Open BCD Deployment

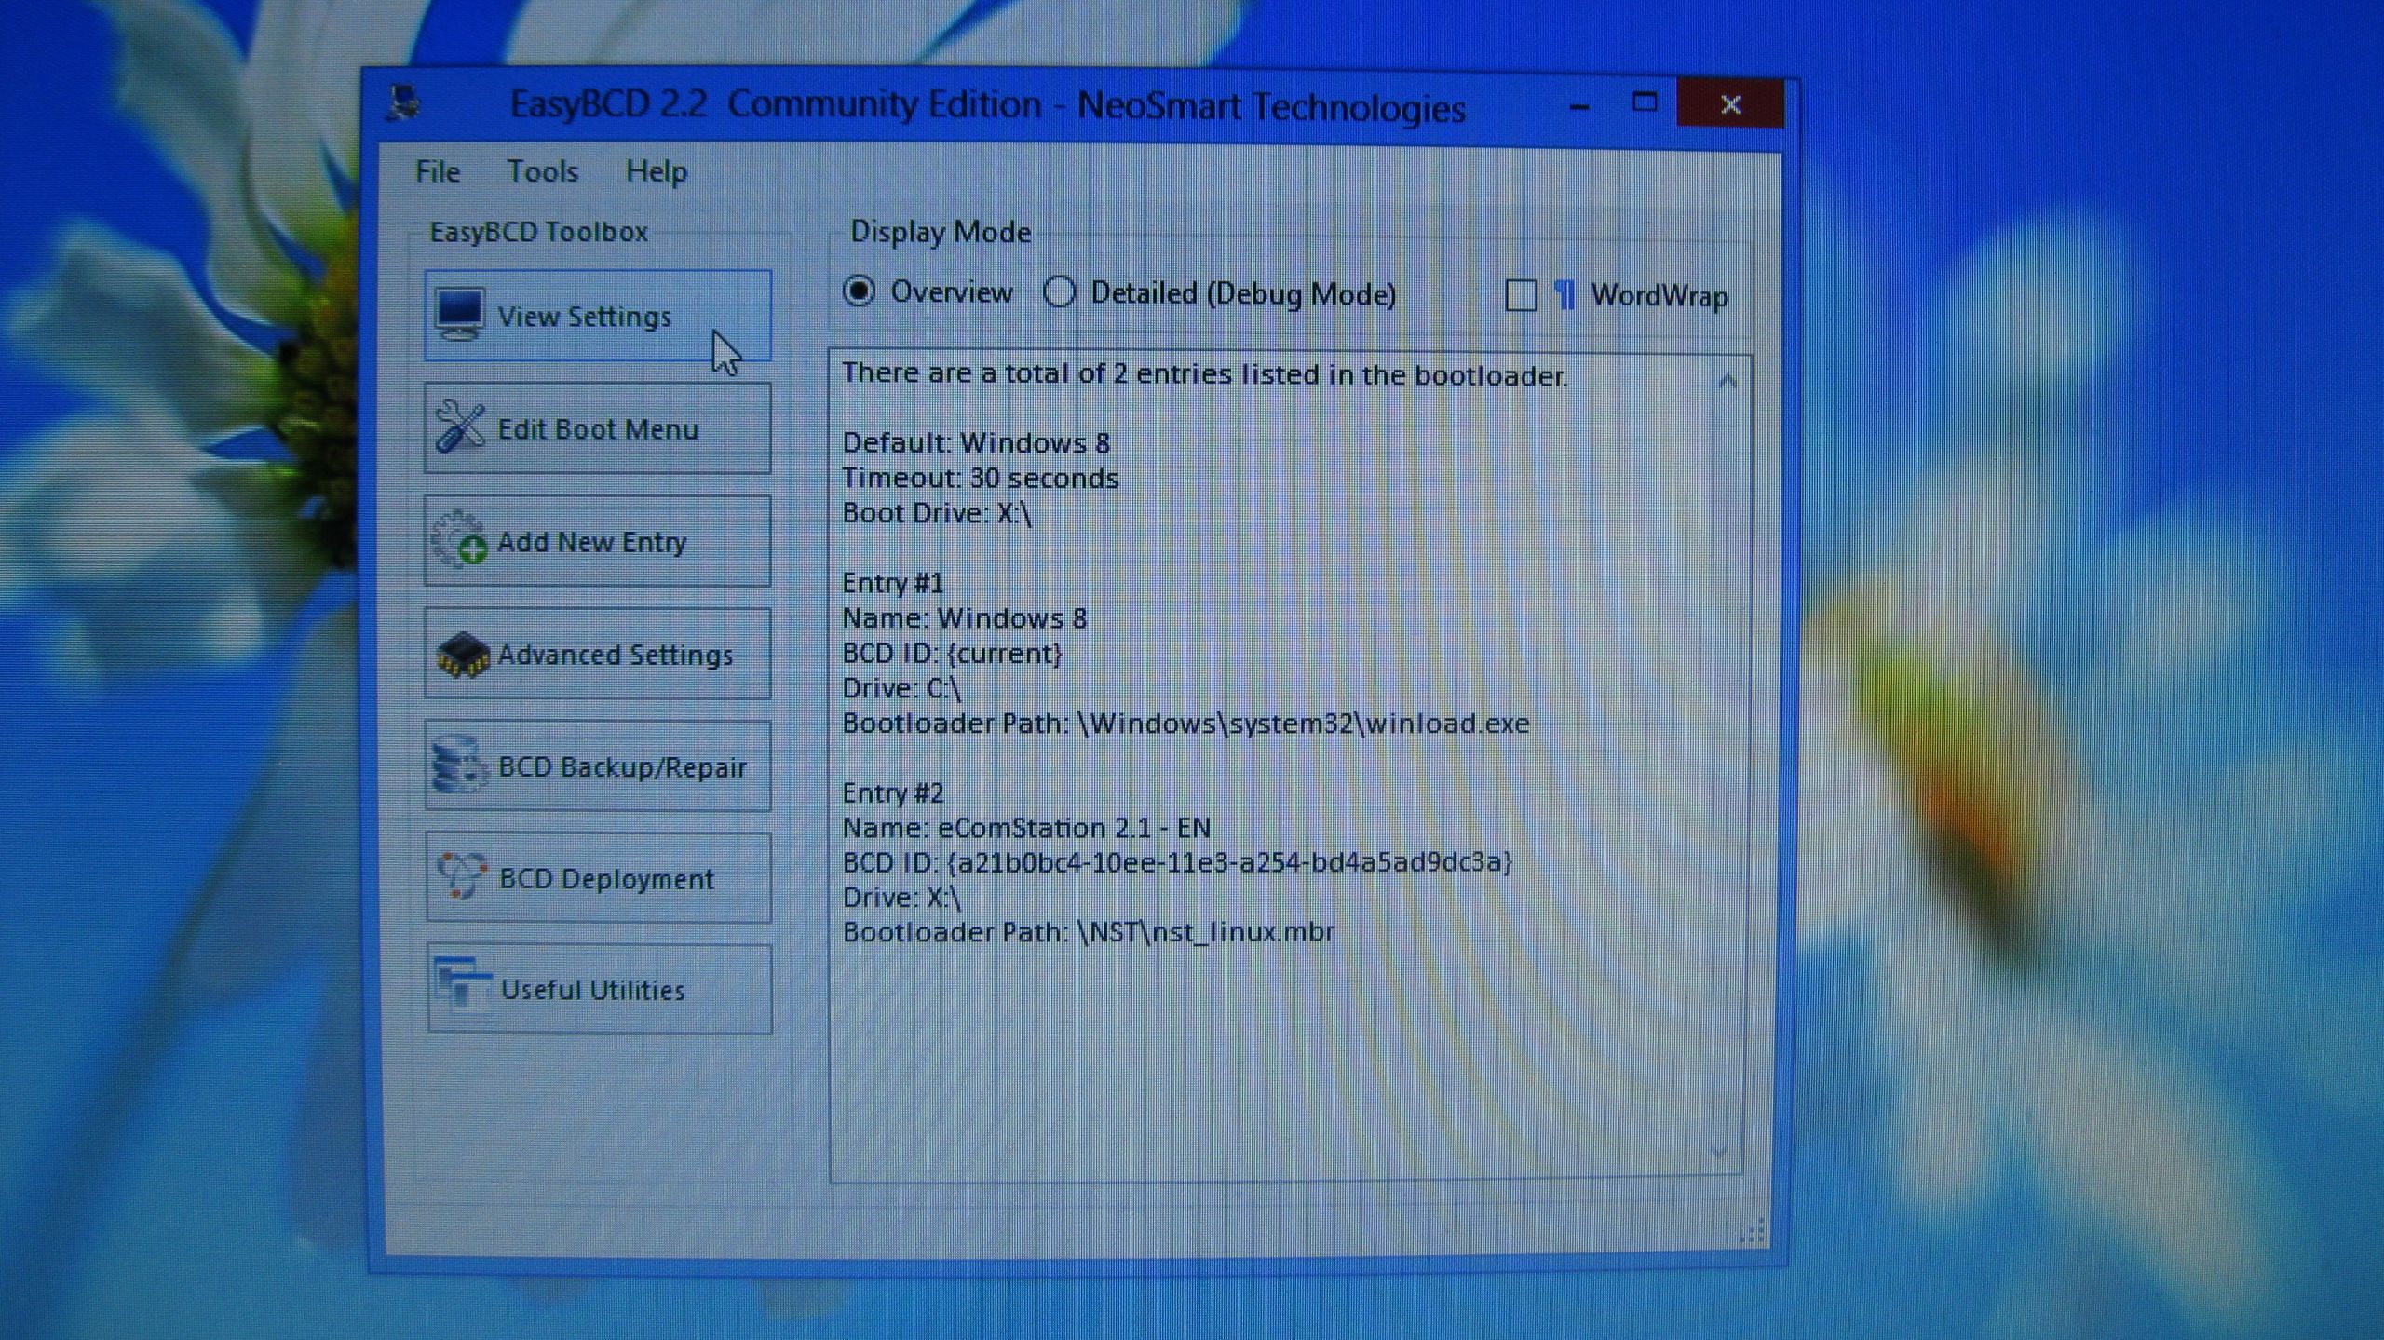pos(599,878)
